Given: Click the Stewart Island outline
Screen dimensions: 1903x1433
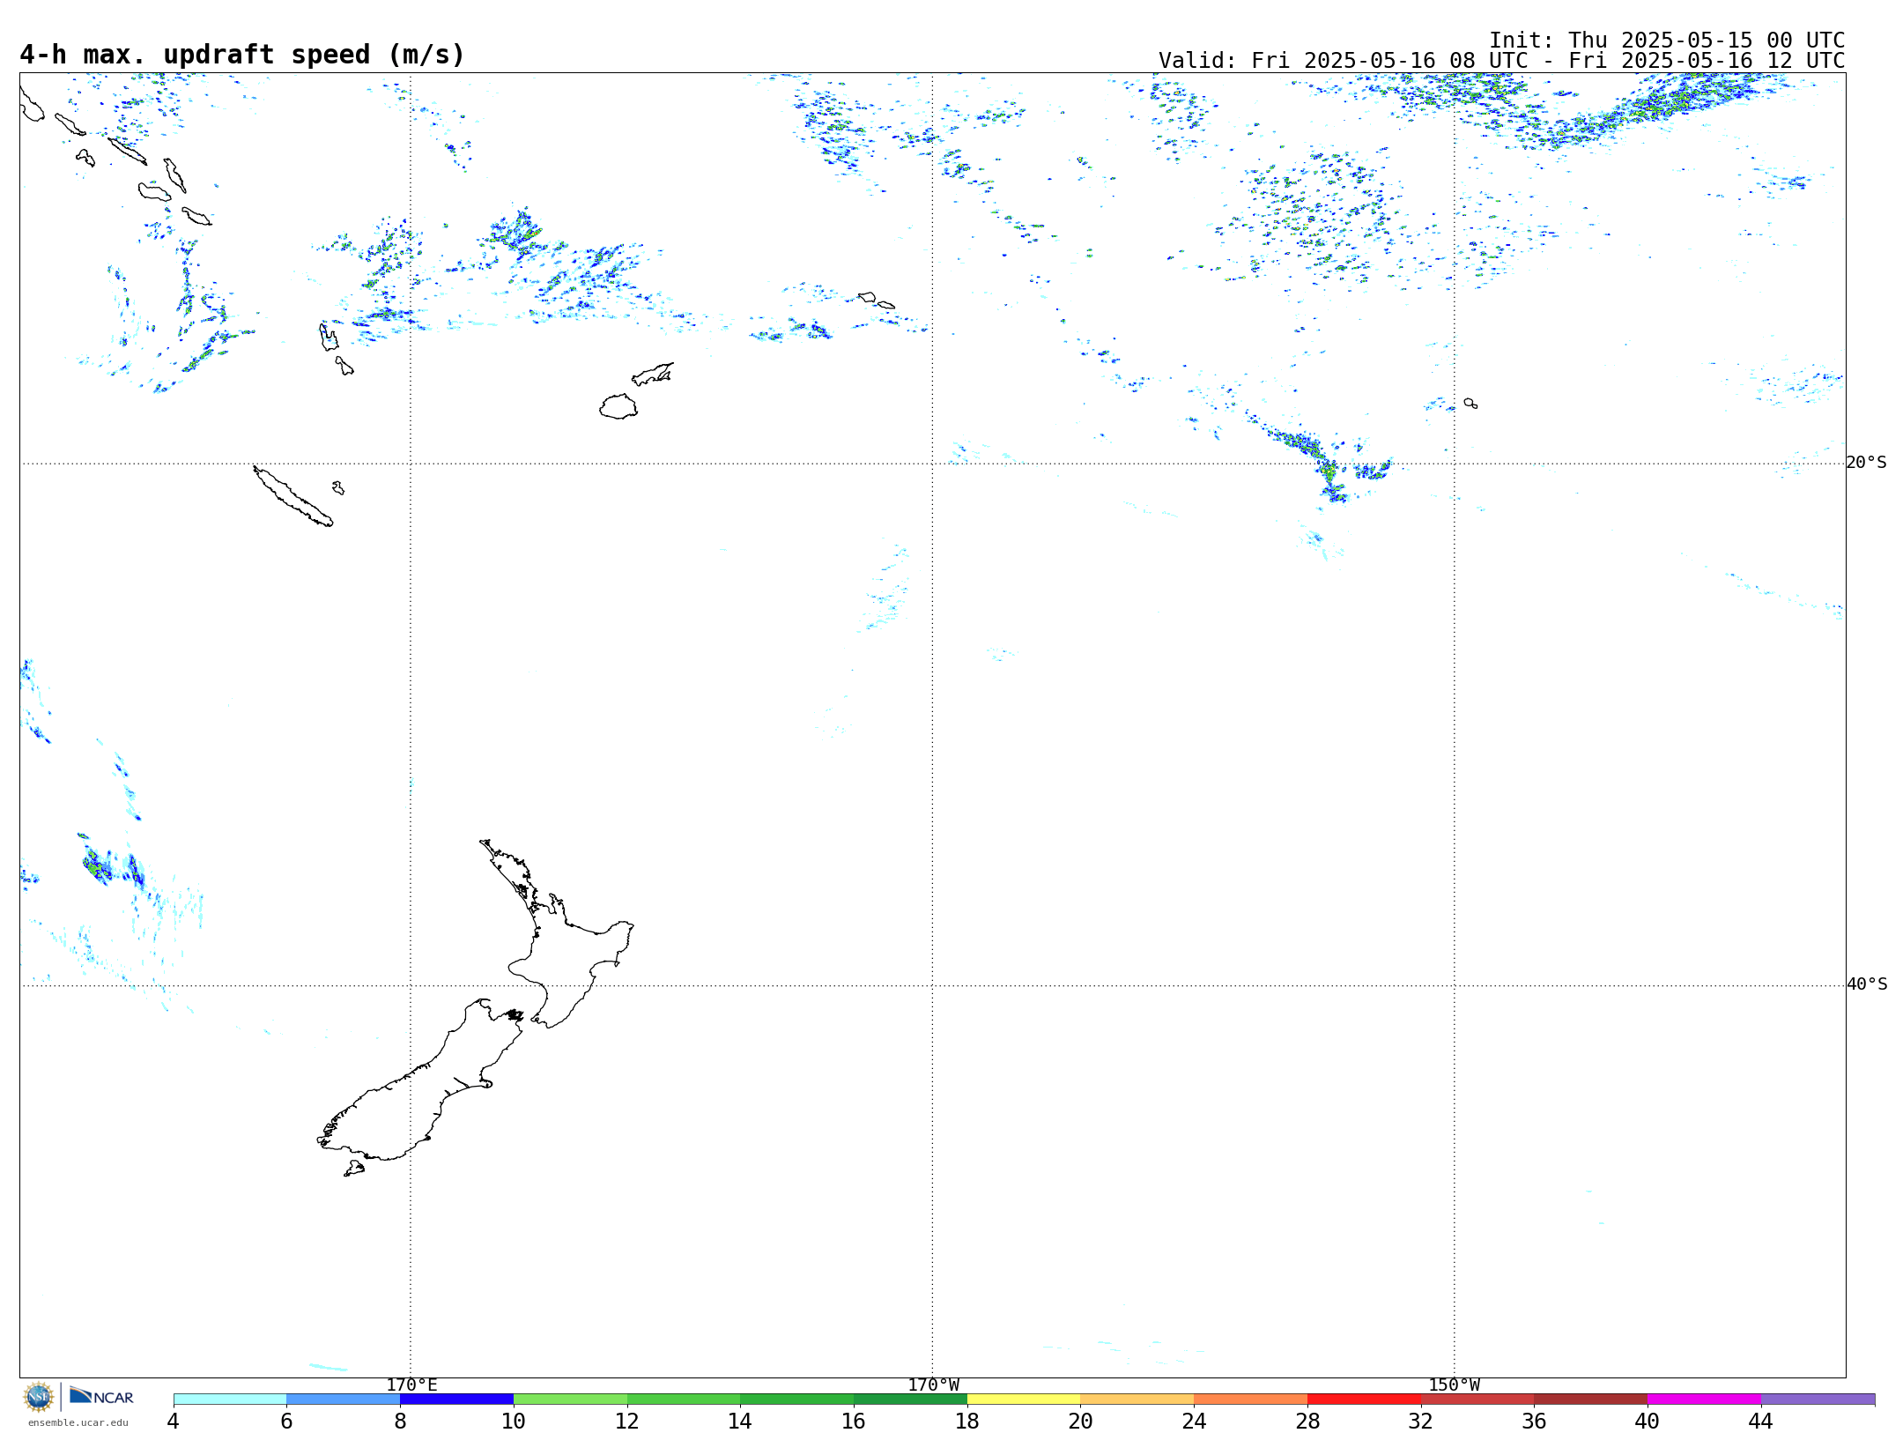Looking at the screenshot, I should (354, 1169).
